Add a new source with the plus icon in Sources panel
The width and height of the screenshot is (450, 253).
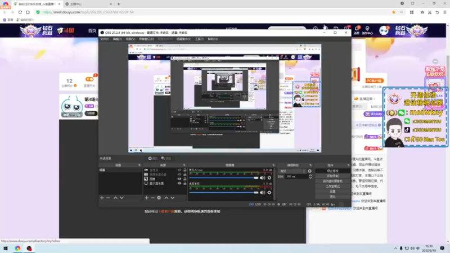click(147, 198)
